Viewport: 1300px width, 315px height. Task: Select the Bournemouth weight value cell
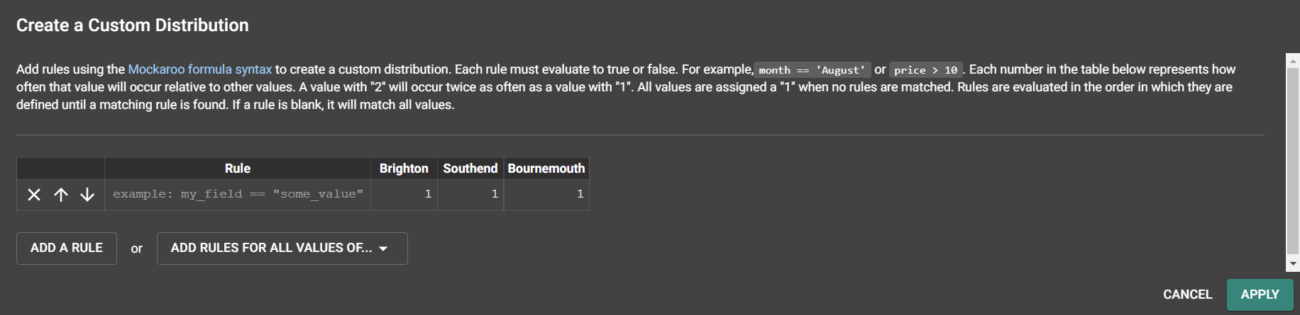pyautogui.click(x=546, y=194)
